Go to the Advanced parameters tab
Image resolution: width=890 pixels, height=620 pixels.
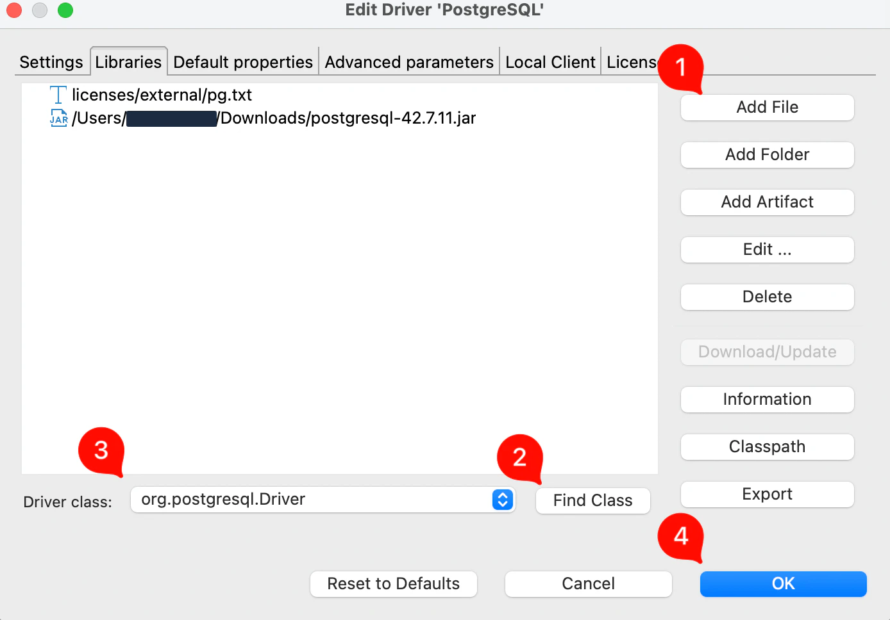tap(409, 62)
